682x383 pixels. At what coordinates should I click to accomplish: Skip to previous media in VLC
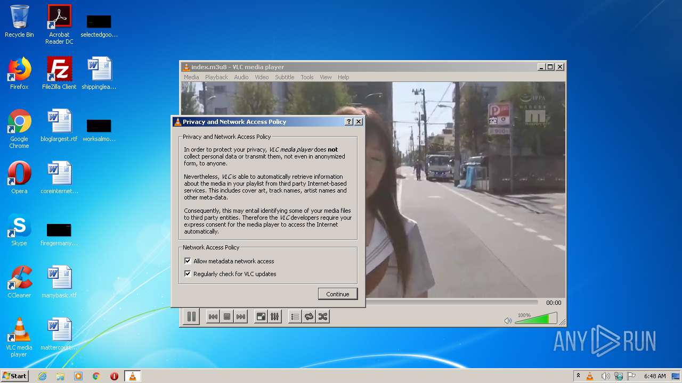pos(213,317)
